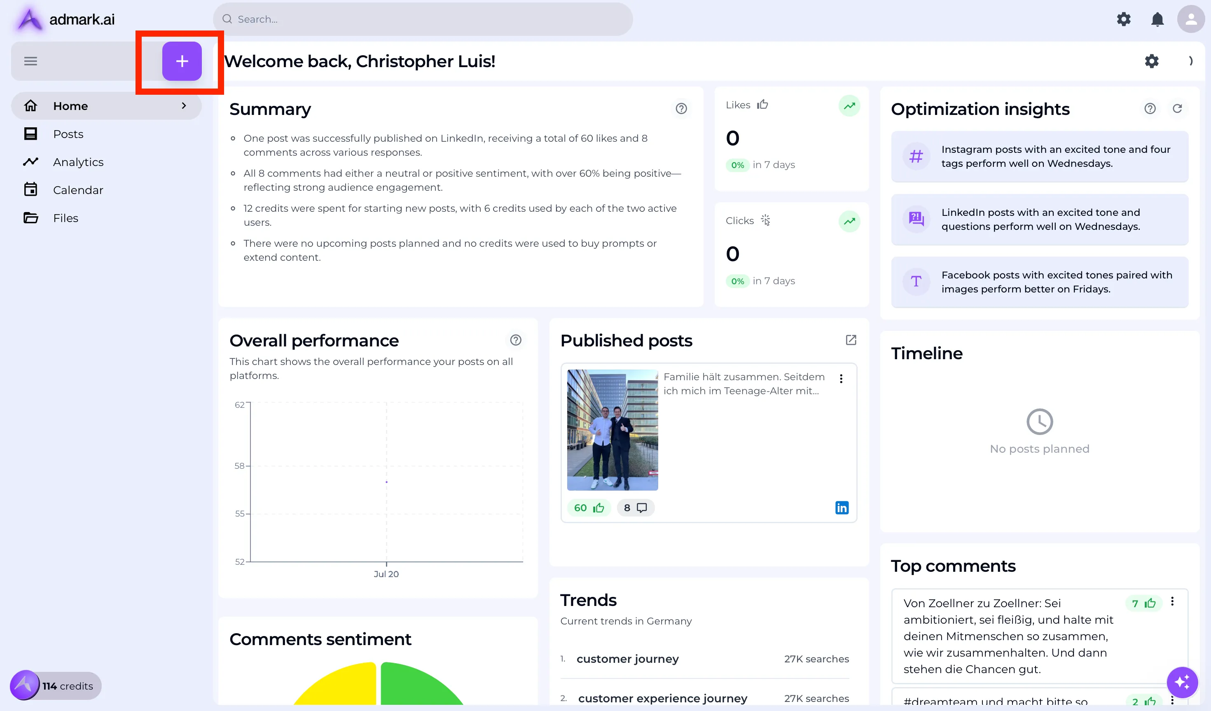Refresh the Optimization insights
1211x711 pixels.
point(1177,109)
